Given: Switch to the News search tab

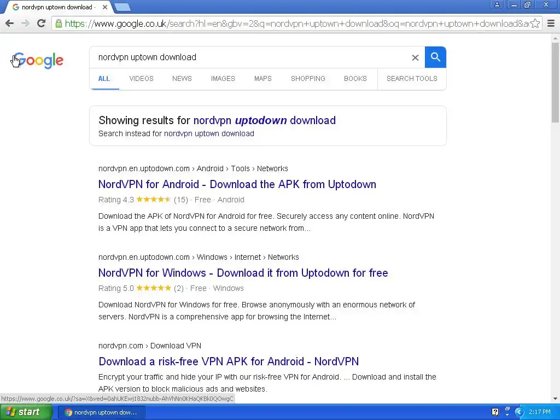Looking at the screenshot, I should coord(182,79).
